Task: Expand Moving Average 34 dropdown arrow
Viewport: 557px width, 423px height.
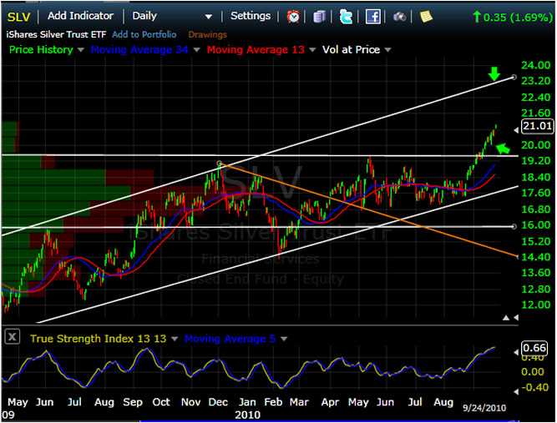Action: (x=197, y=50)
